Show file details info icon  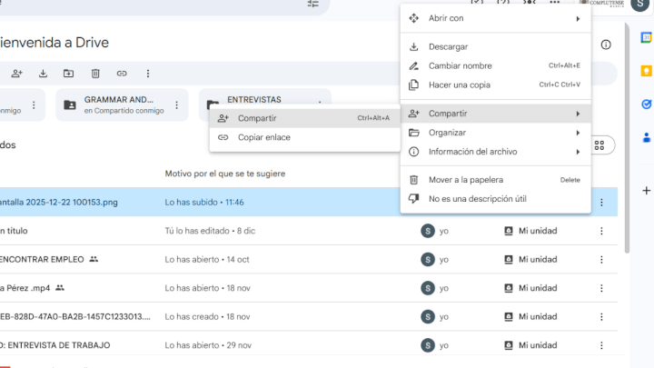pyautogui.click(x=606, y=45)
